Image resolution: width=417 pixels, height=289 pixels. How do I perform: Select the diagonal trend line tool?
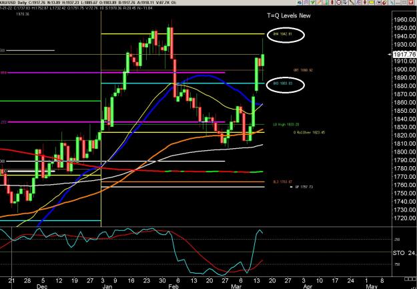(x=352, y=3)
